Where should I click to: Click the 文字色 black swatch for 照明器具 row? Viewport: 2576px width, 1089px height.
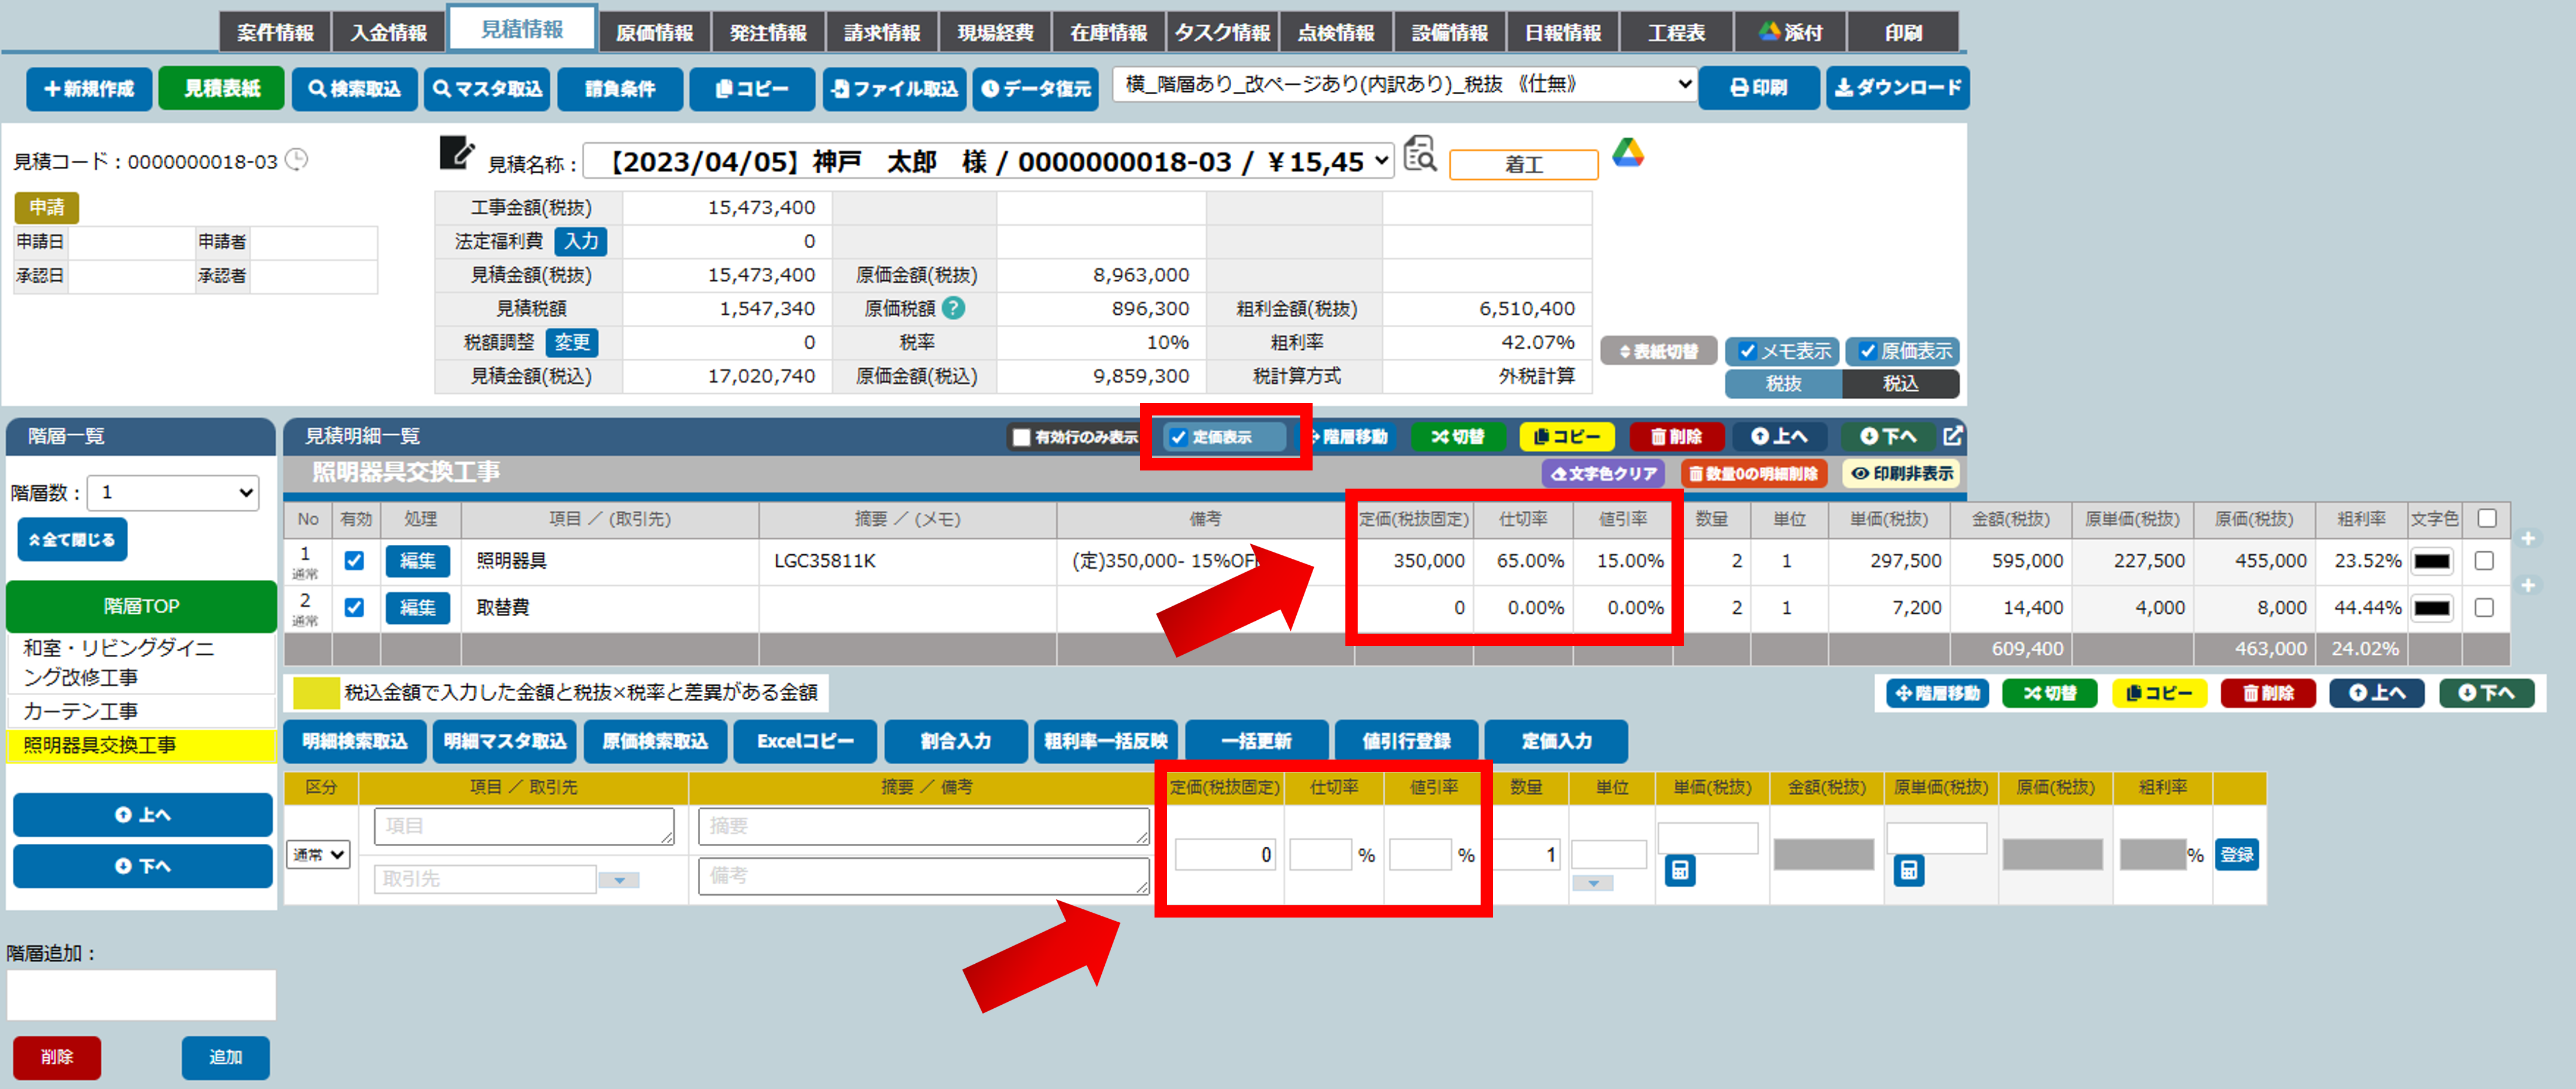click(2432, 562)
